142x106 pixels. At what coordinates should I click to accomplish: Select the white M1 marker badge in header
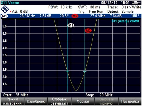coord(4,16)
